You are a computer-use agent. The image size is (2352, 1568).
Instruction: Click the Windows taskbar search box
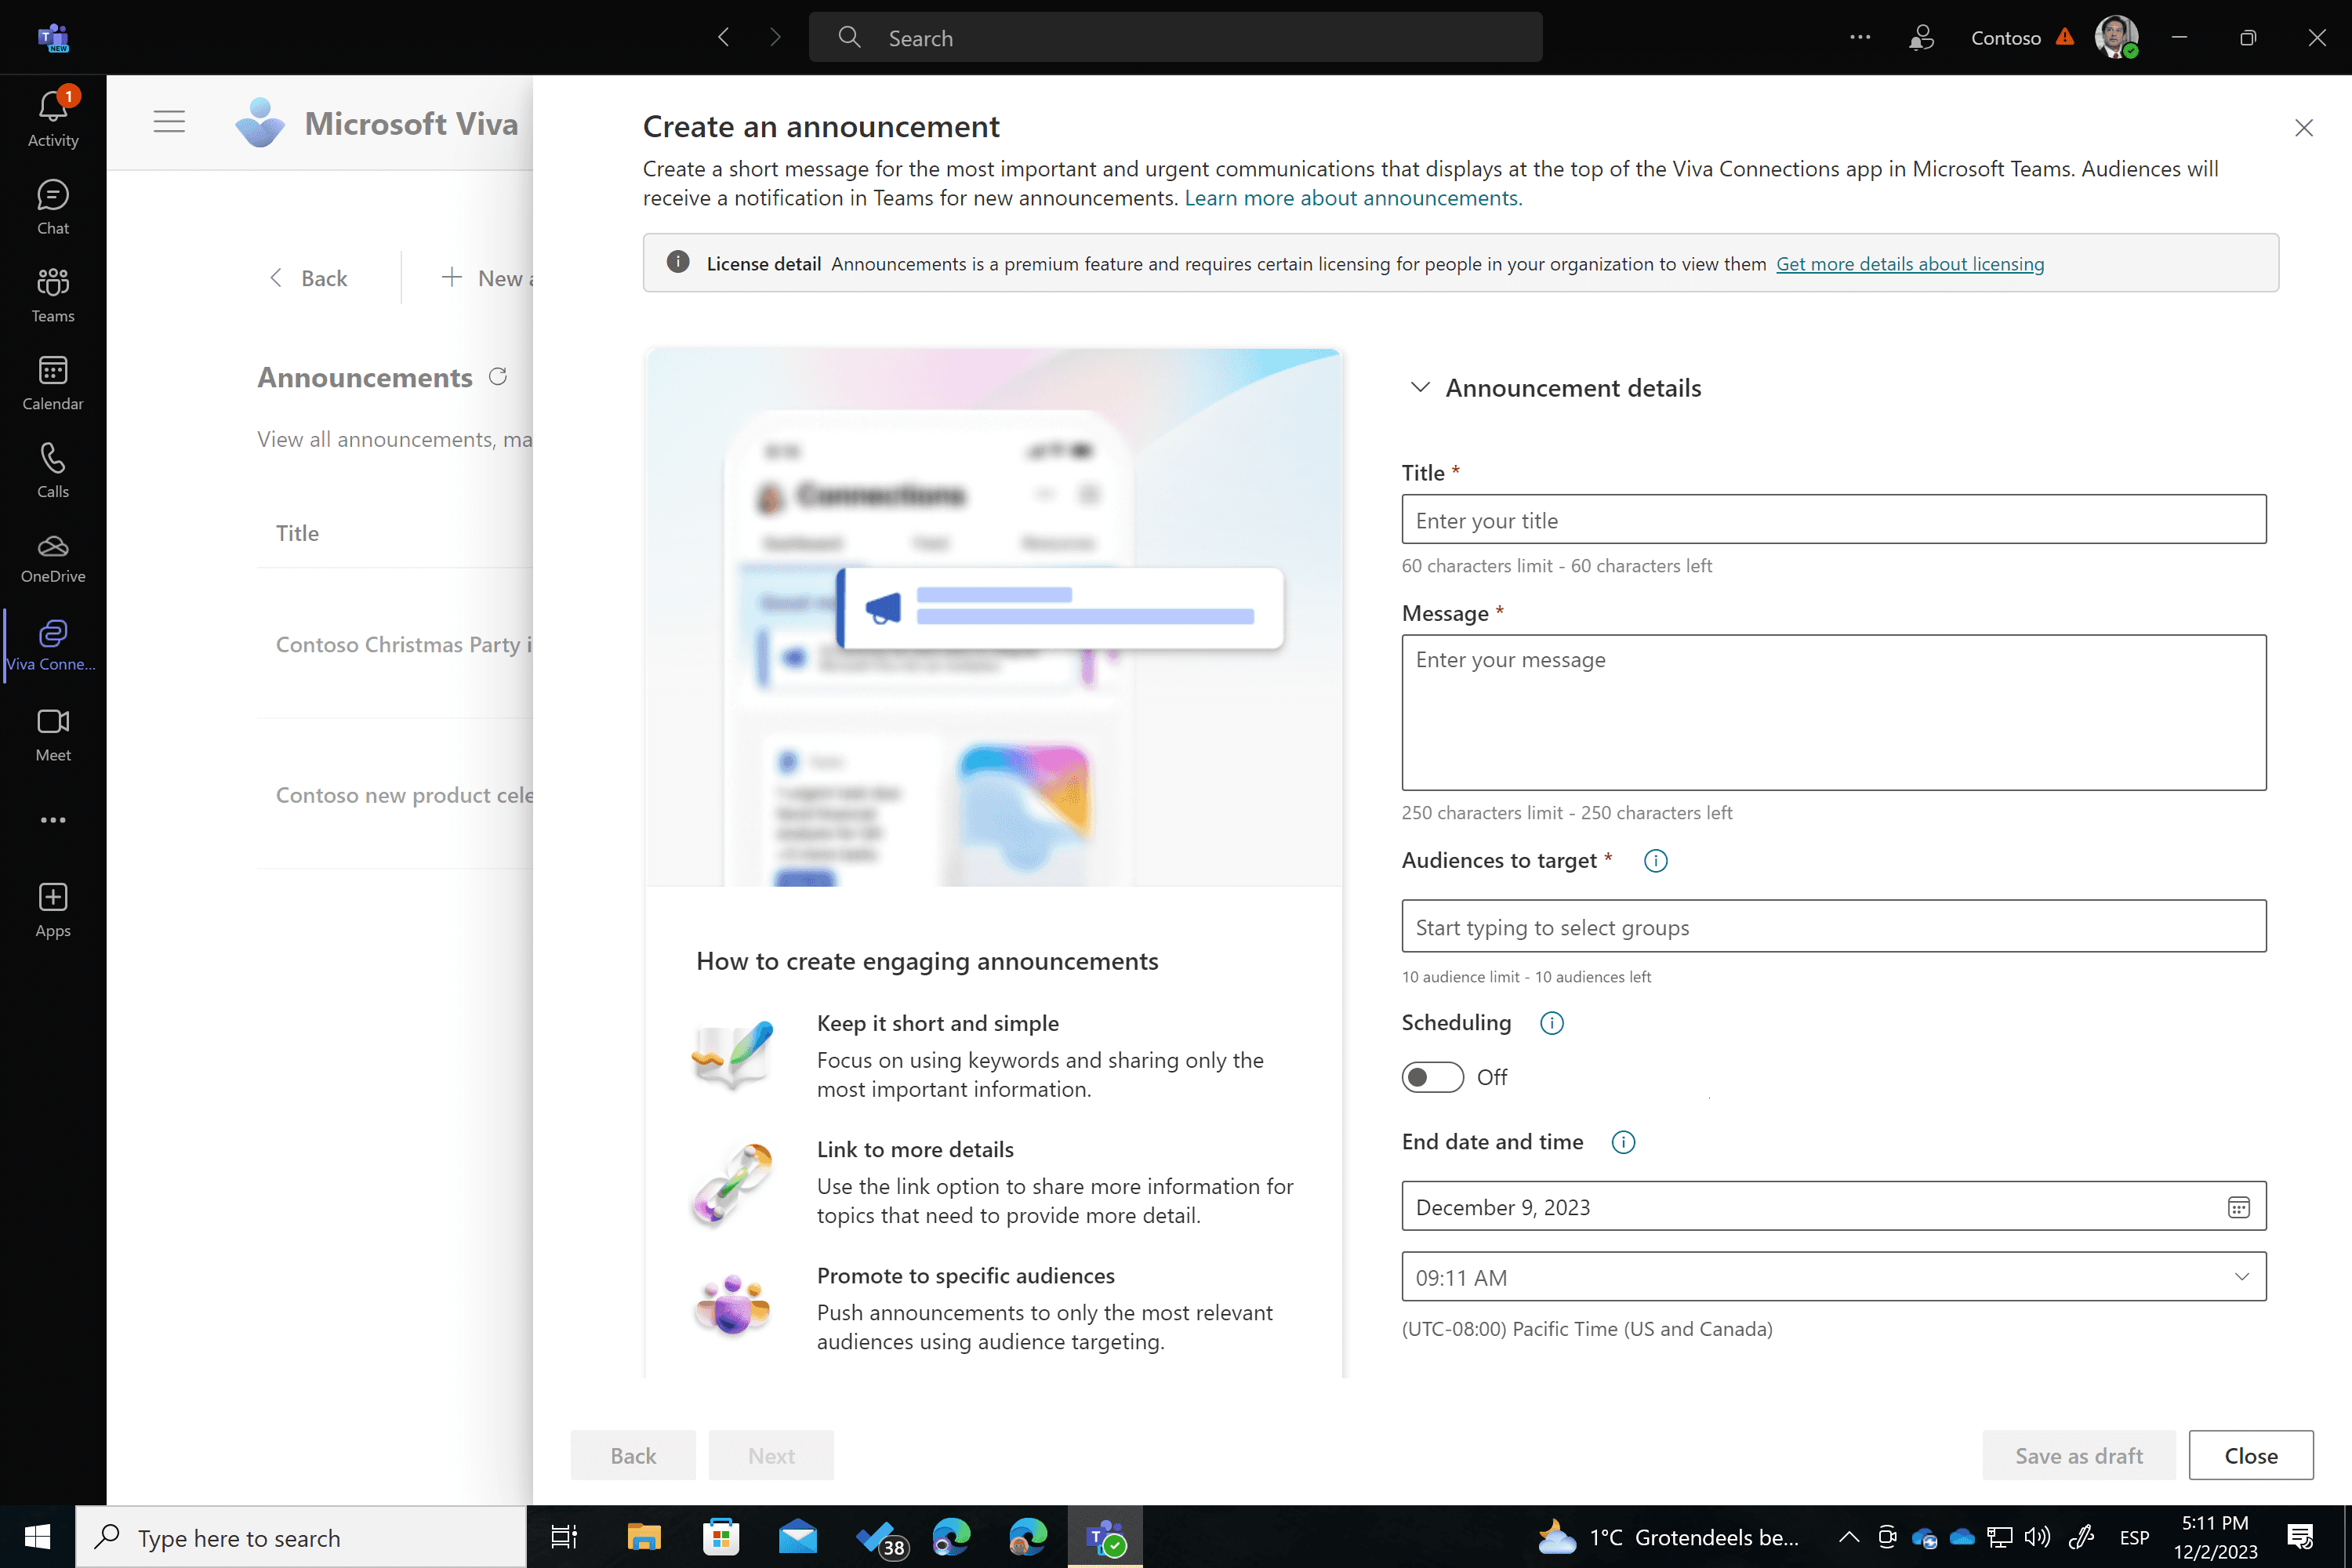[300, 1537]
